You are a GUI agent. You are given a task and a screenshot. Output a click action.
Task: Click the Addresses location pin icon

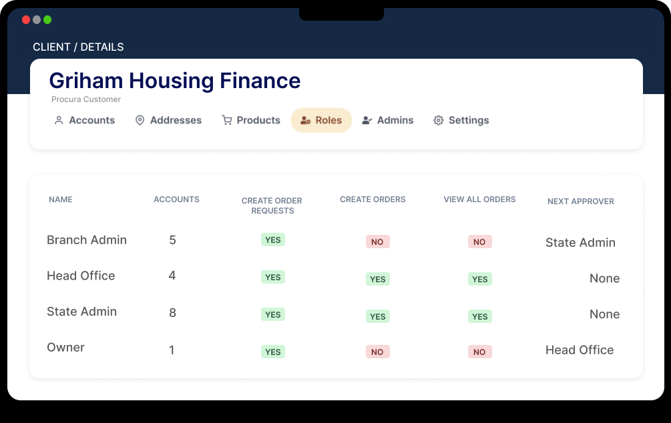coord(140,121)
